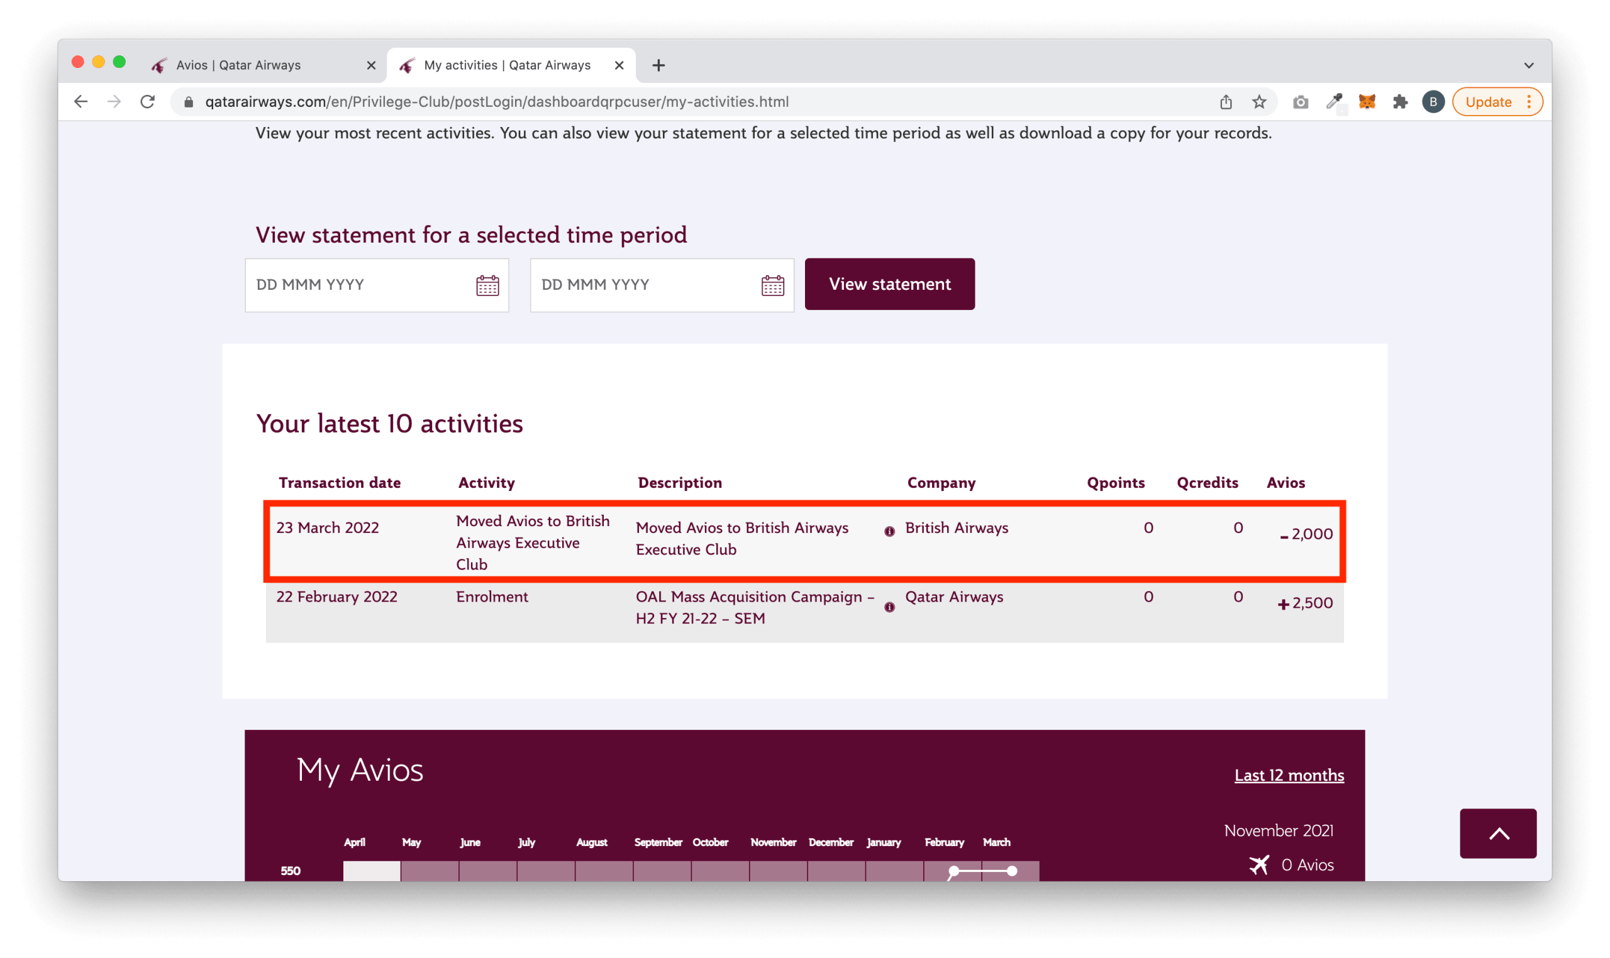The image size is (1610, 958).
Task: Click the 23 March 2022 transaction date
Action: tap(328, 527)
